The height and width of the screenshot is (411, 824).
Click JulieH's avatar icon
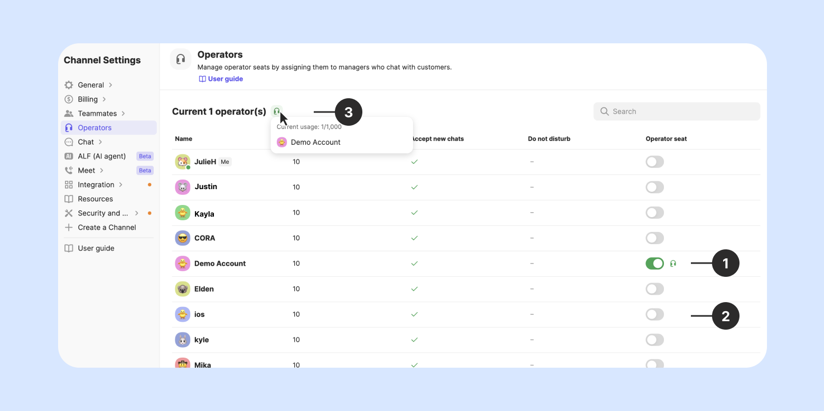182,162
